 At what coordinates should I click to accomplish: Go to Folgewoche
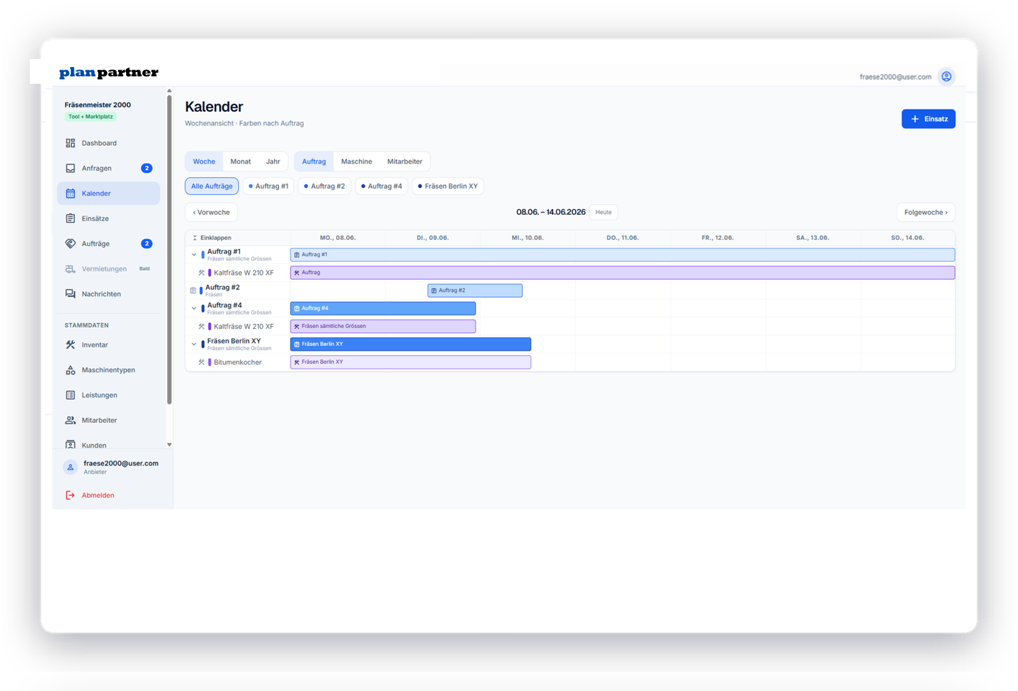point(926,212)
